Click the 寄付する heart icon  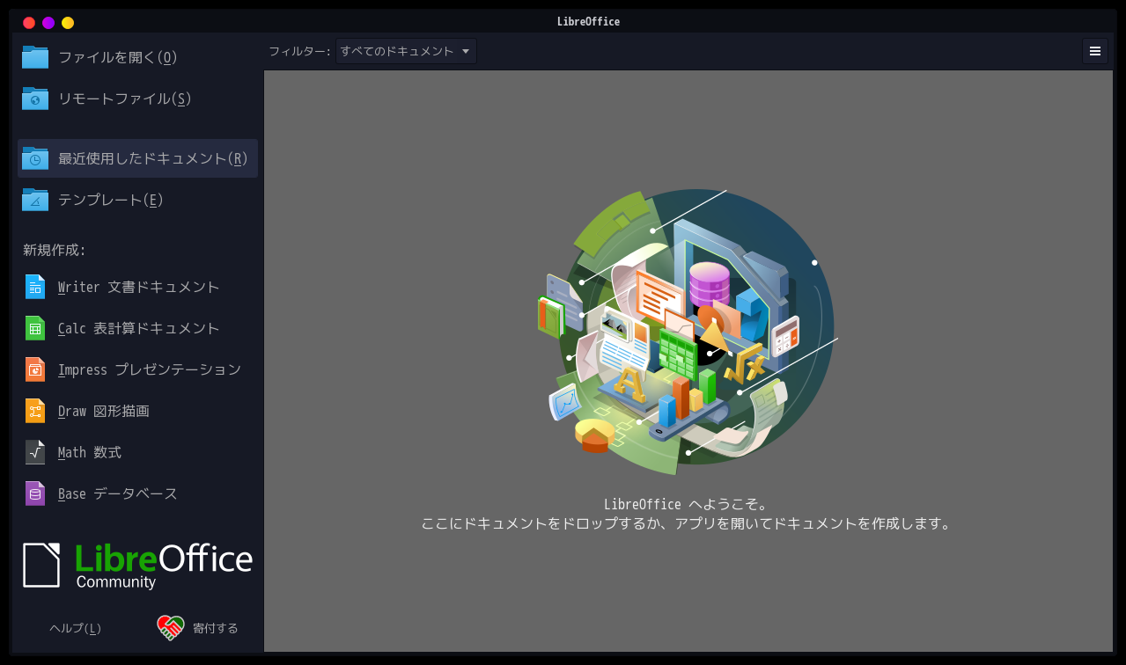[x=169, y=626]
